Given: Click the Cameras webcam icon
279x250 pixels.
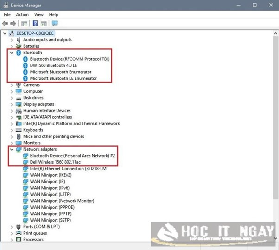Looking at the screenshot, I should click(x=19, y=85).
